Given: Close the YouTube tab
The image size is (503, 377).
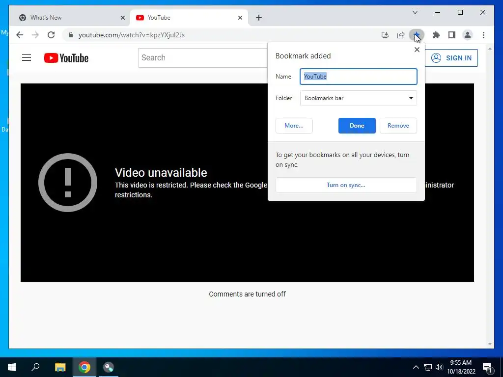Looking at the screenshot, I should (x=240, y=18).
